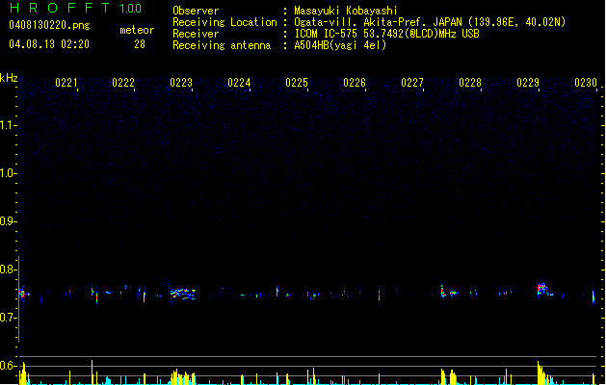Click the 1.1 kHz axis label

tap(8, 125)
